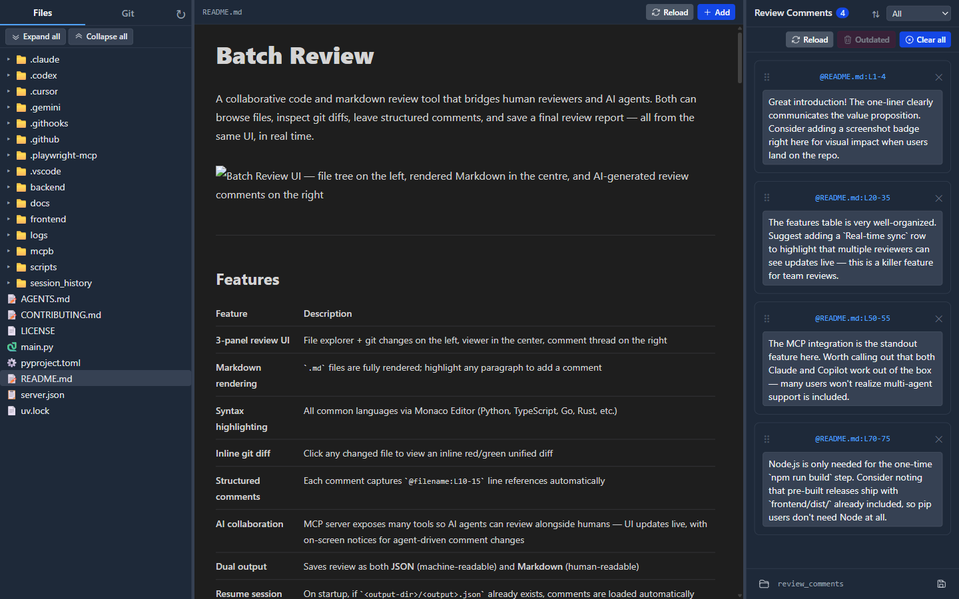
Task: Click the drag handle on the L20-35 comment
Action: 767,197
